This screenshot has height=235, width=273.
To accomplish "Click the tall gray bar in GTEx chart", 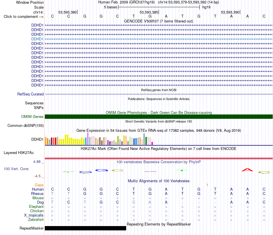I will (x=144, y=139).
